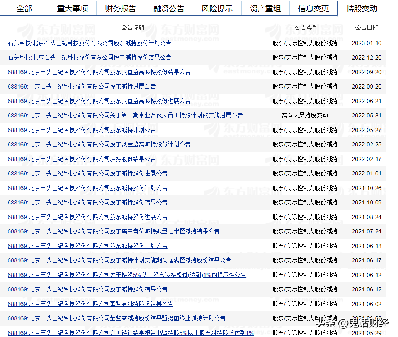Click the 高管人员持股变动 type cell
This screenshot has height=337, width=398.
[x=305, y=115]
